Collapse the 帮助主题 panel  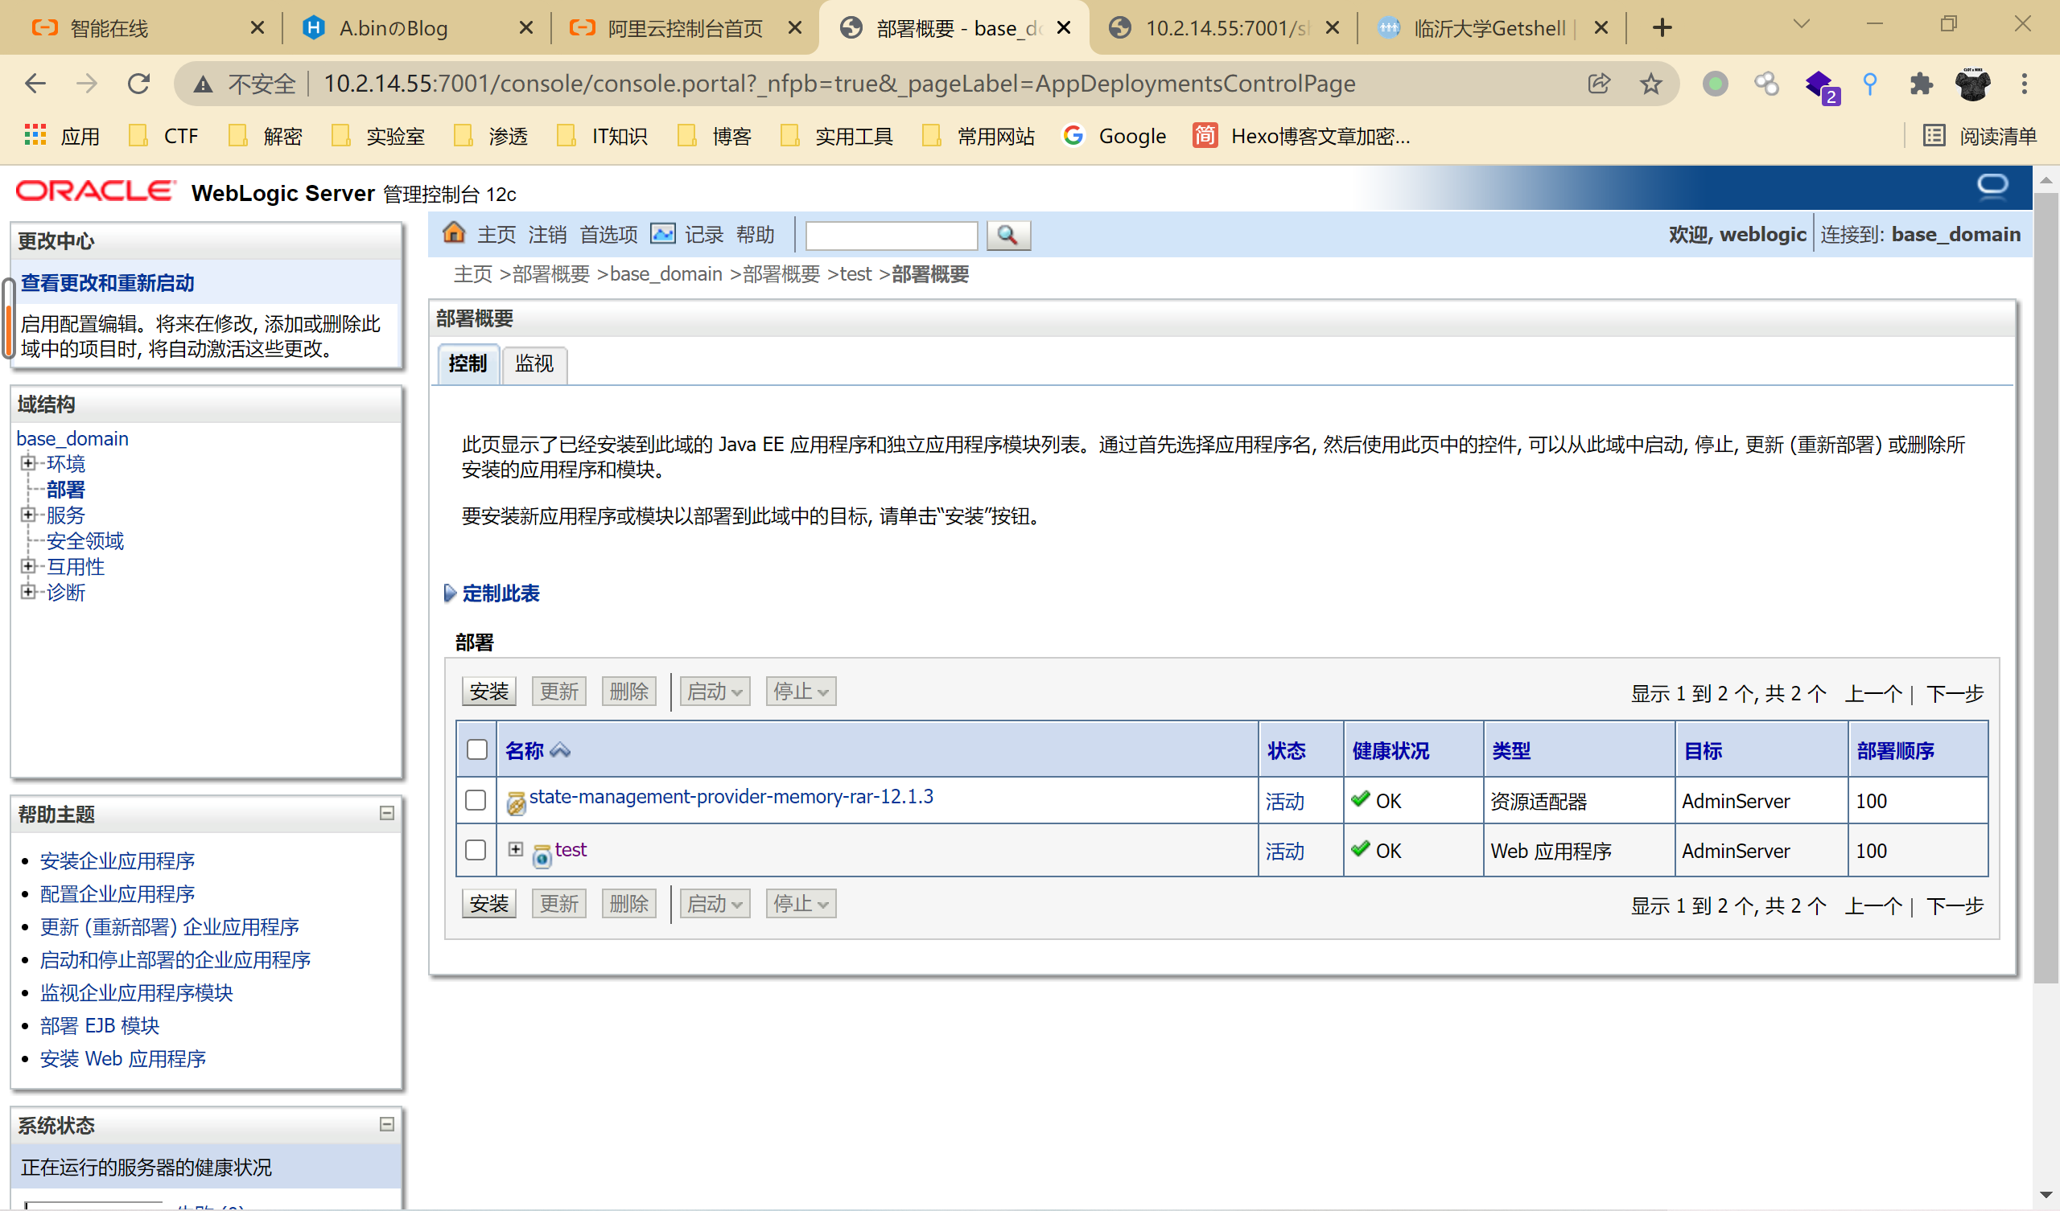pyautogui.click(x=387, y=813)
